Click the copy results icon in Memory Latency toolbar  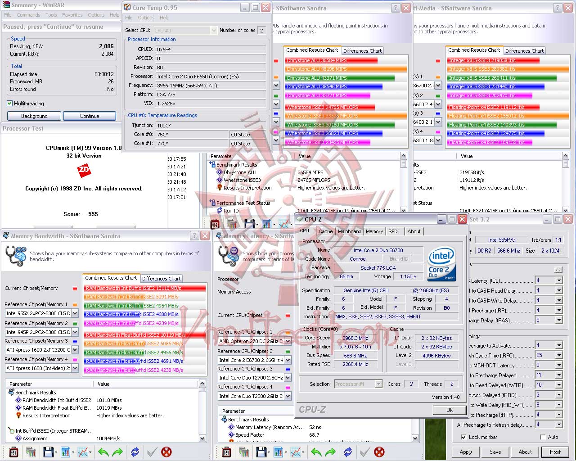coord(243,452)
